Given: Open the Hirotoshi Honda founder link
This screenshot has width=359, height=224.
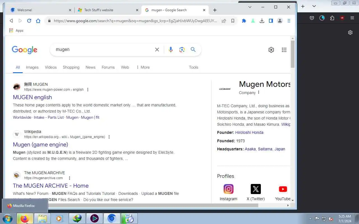Looking at the screenshot, I should pos(249,132).
